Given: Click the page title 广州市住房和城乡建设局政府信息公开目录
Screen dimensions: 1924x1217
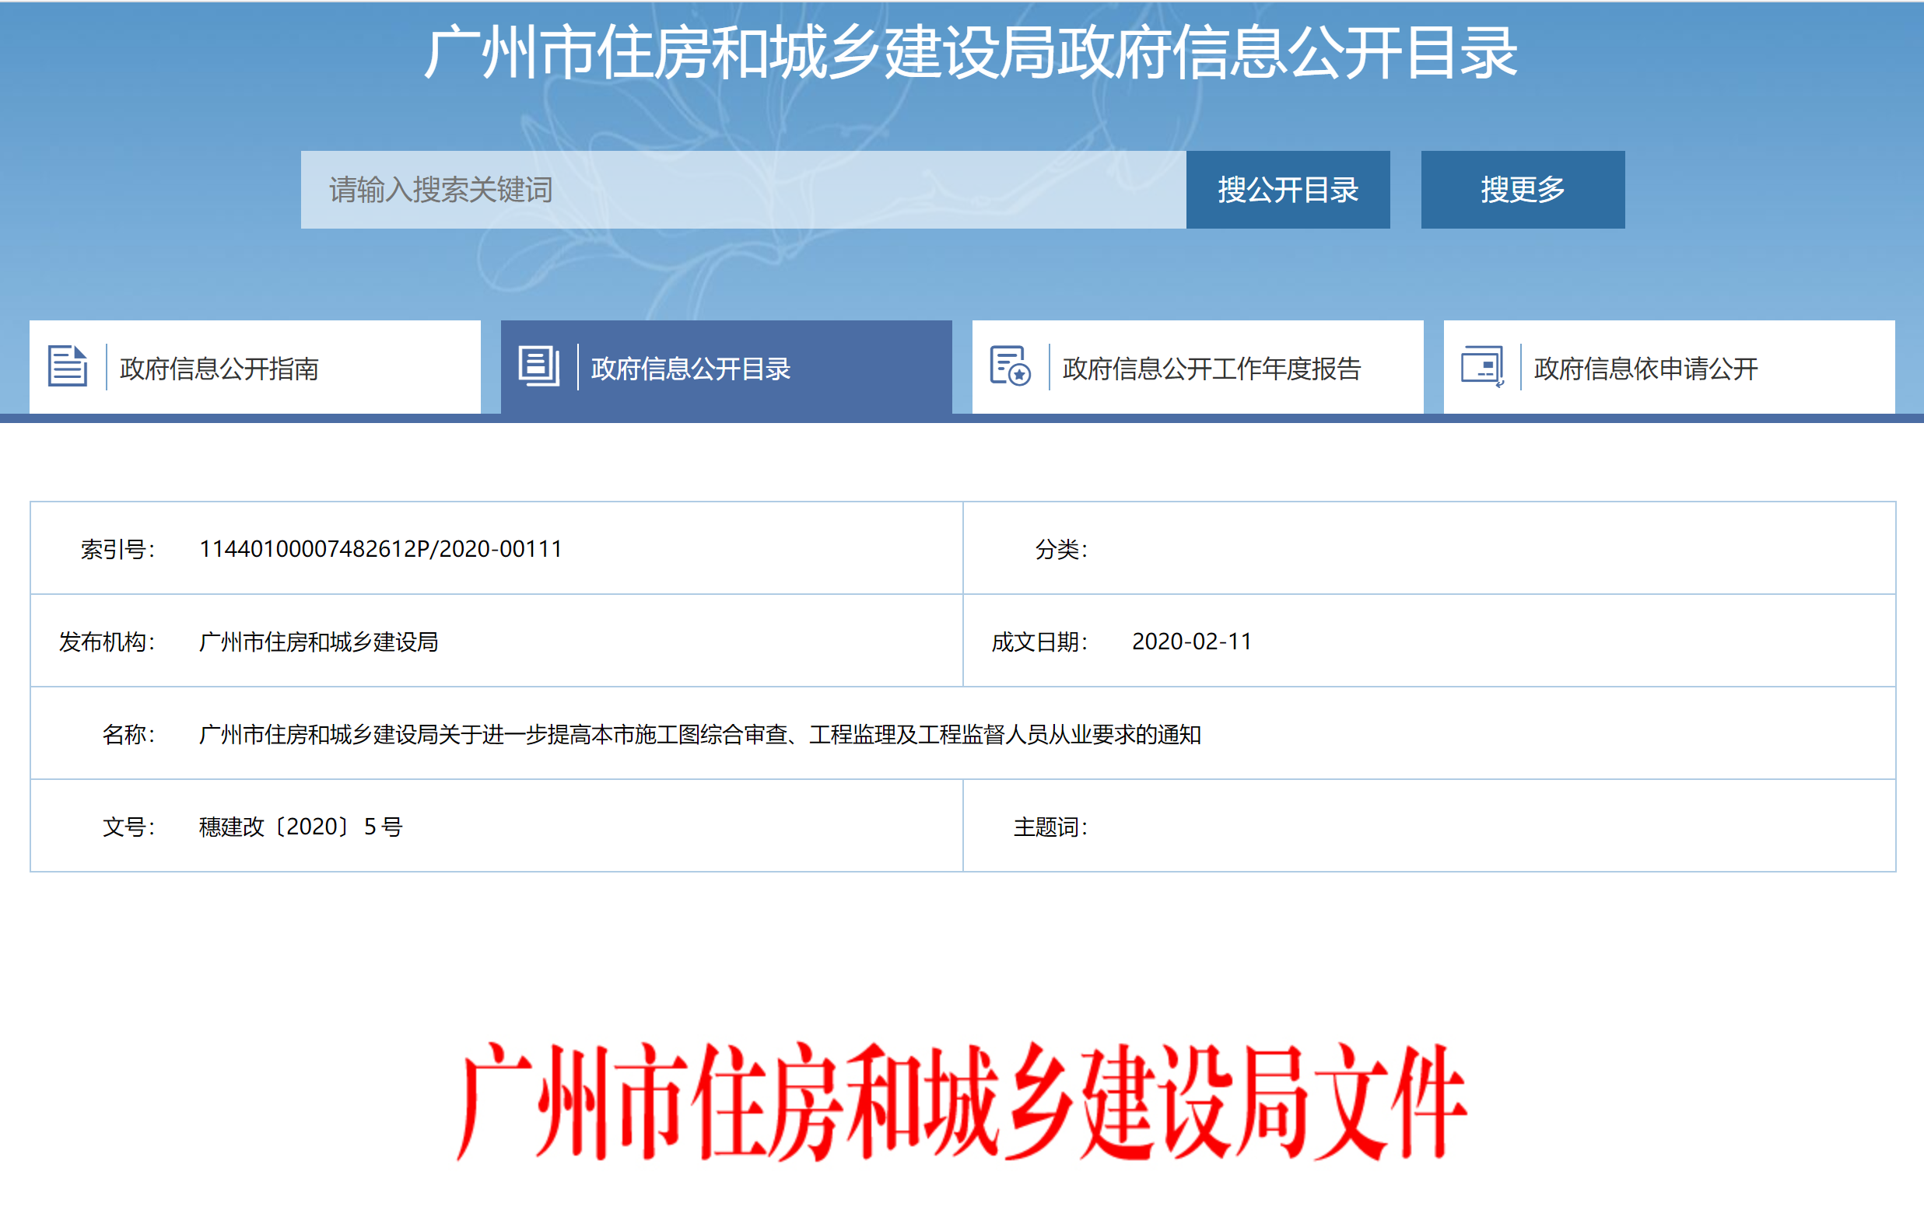Looking at the screenshot, I should click(969, 53).
